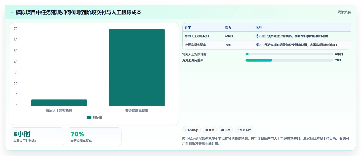Click the icon in the Chart.js tag

[186, 130]
